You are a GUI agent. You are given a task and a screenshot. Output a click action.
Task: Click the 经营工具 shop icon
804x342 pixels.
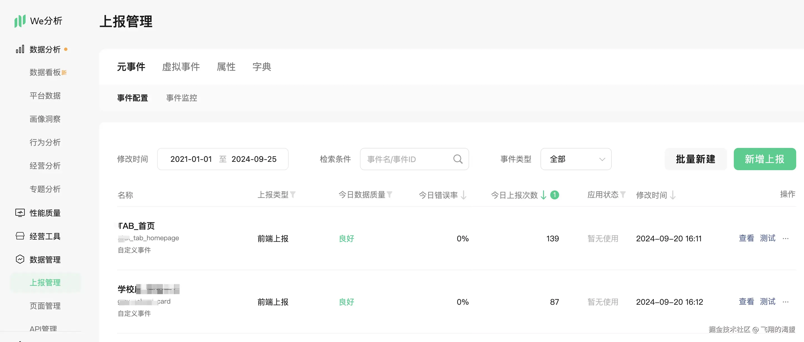coord(20,236)
